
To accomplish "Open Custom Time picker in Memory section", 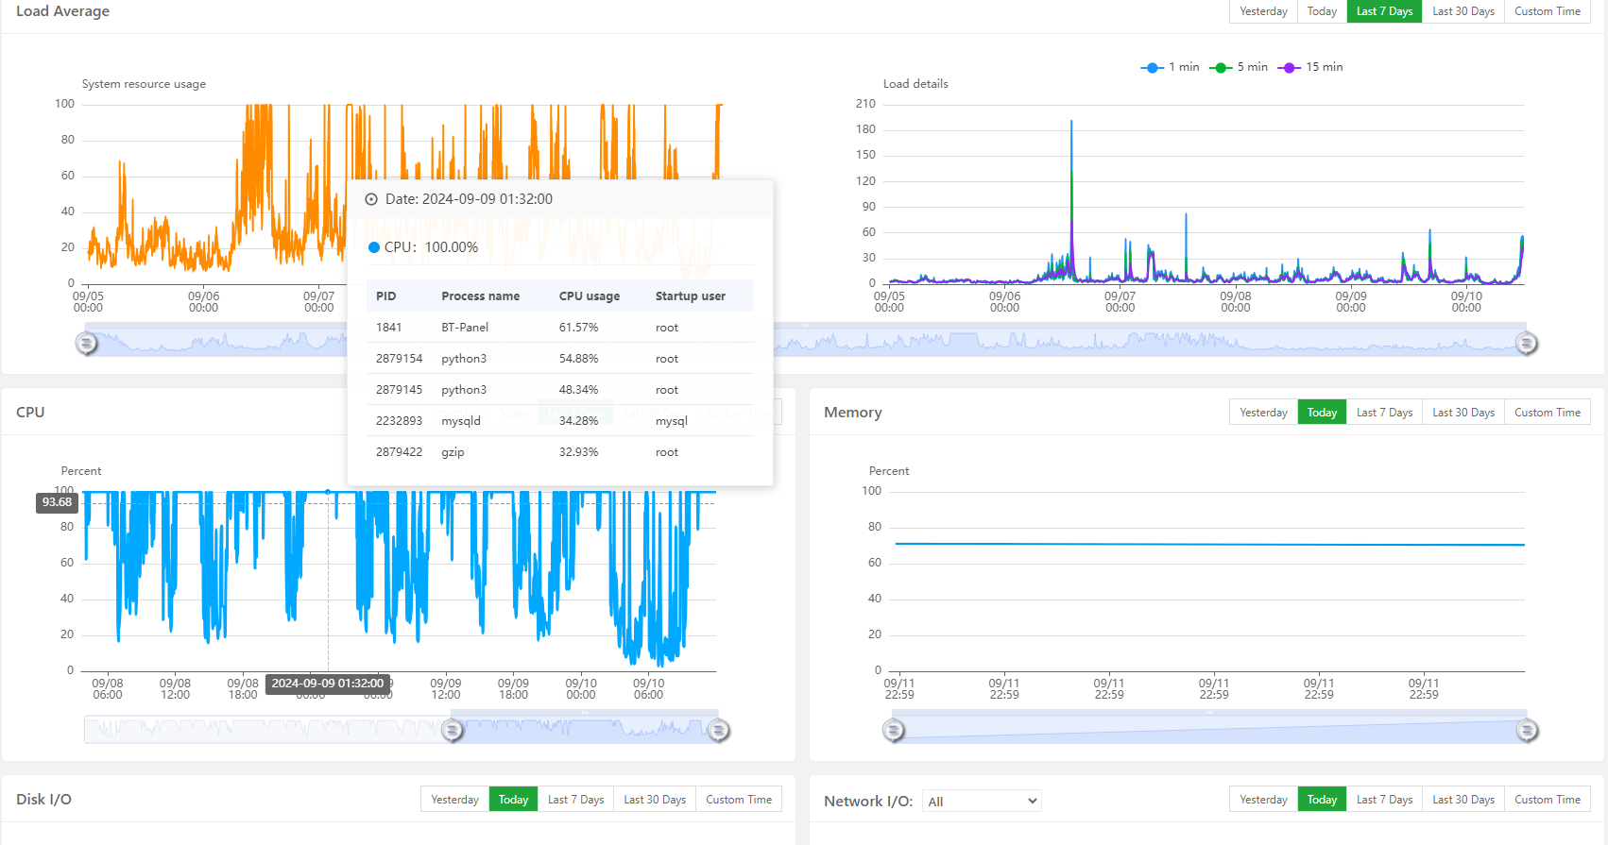I will 1547,413.
